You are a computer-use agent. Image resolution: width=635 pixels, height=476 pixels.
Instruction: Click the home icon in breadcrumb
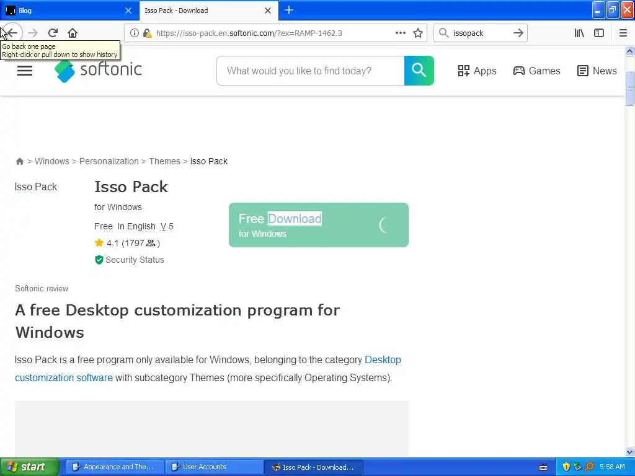pos(19,162)
